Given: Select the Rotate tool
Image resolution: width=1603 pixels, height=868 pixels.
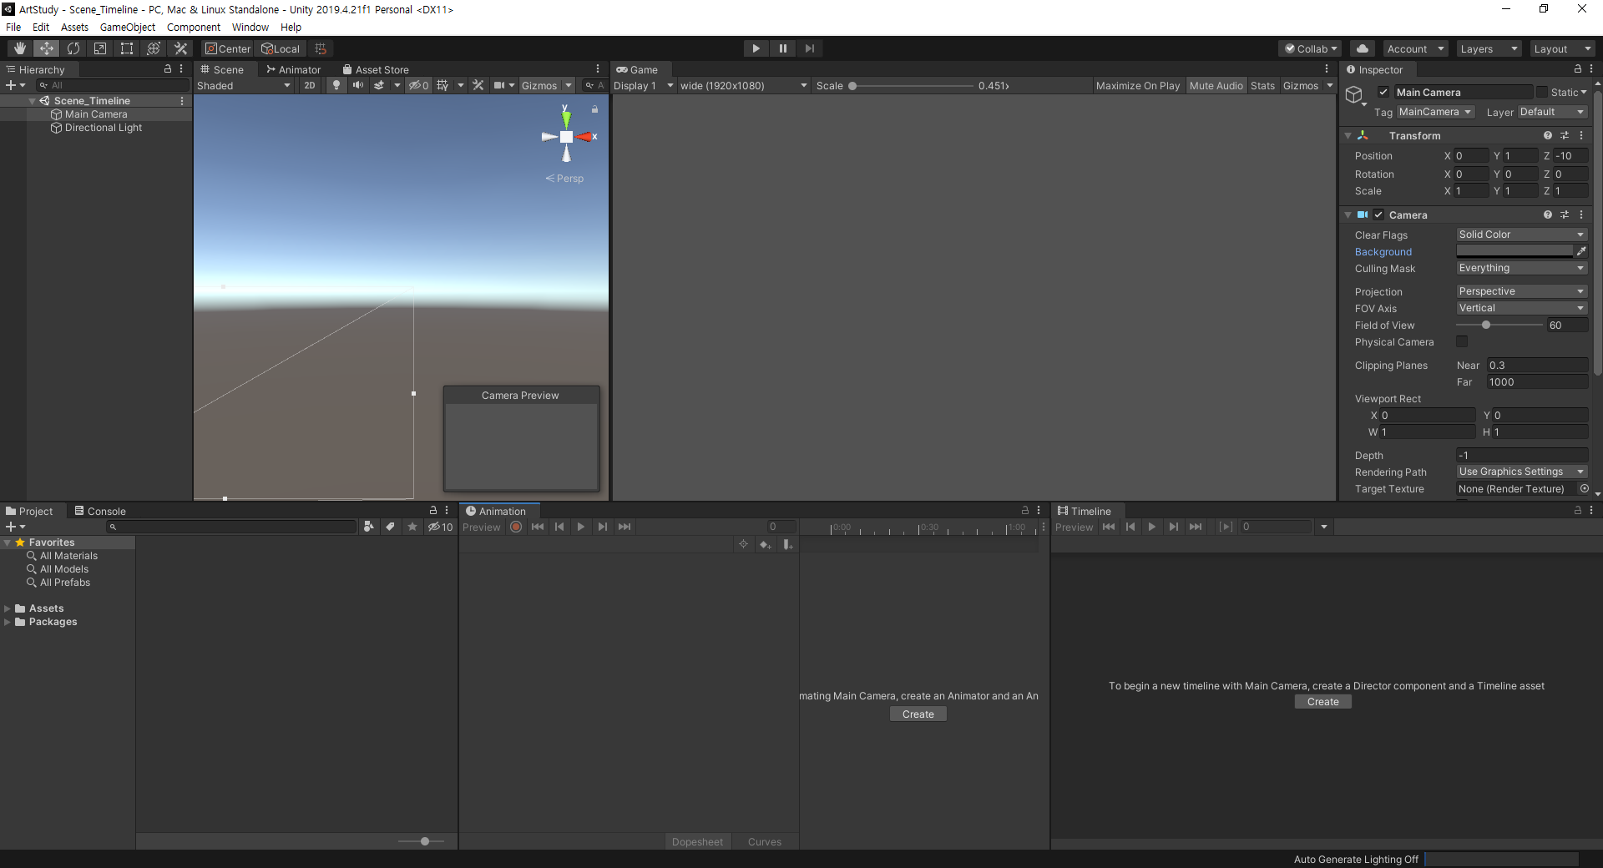Looking at the screenshot, I should tap(73, 48).
